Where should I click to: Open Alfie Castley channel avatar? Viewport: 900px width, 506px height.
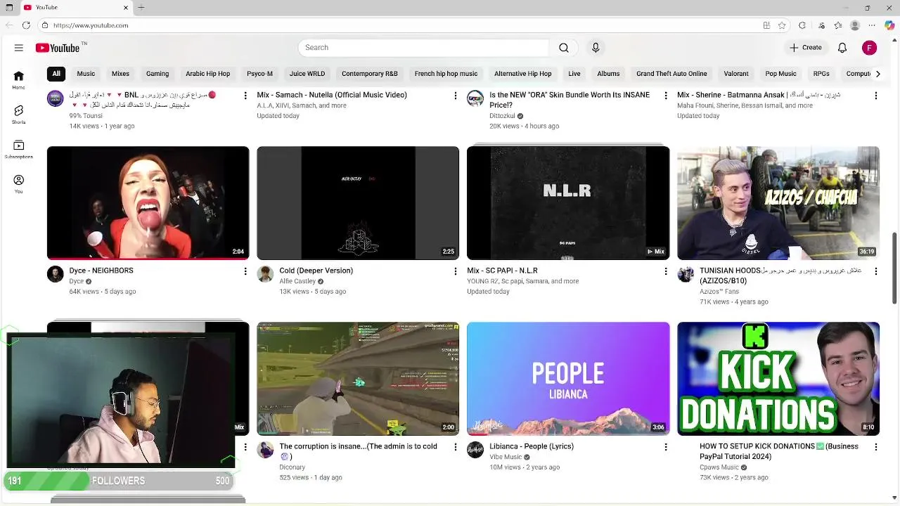tap(265, 274)
